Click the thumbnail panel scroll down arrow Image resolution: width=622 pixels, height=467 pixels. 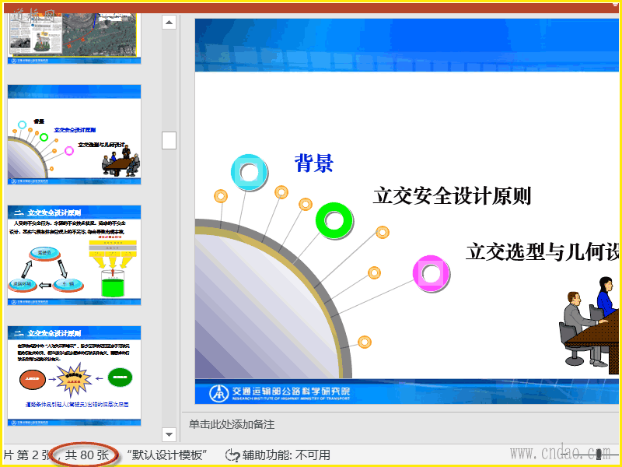coord(169,434)
